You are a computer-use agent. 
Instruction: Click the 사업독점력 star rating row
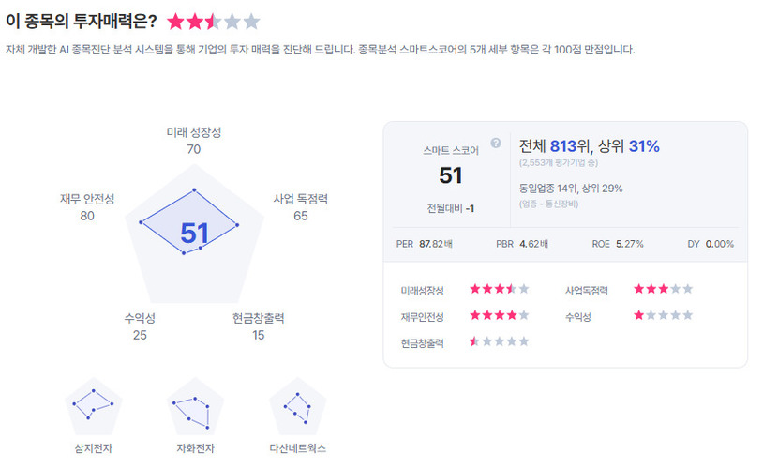664,289
